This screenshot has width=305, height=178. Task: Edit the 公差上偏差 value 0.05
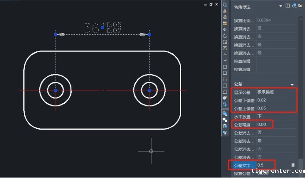[273, 108]
